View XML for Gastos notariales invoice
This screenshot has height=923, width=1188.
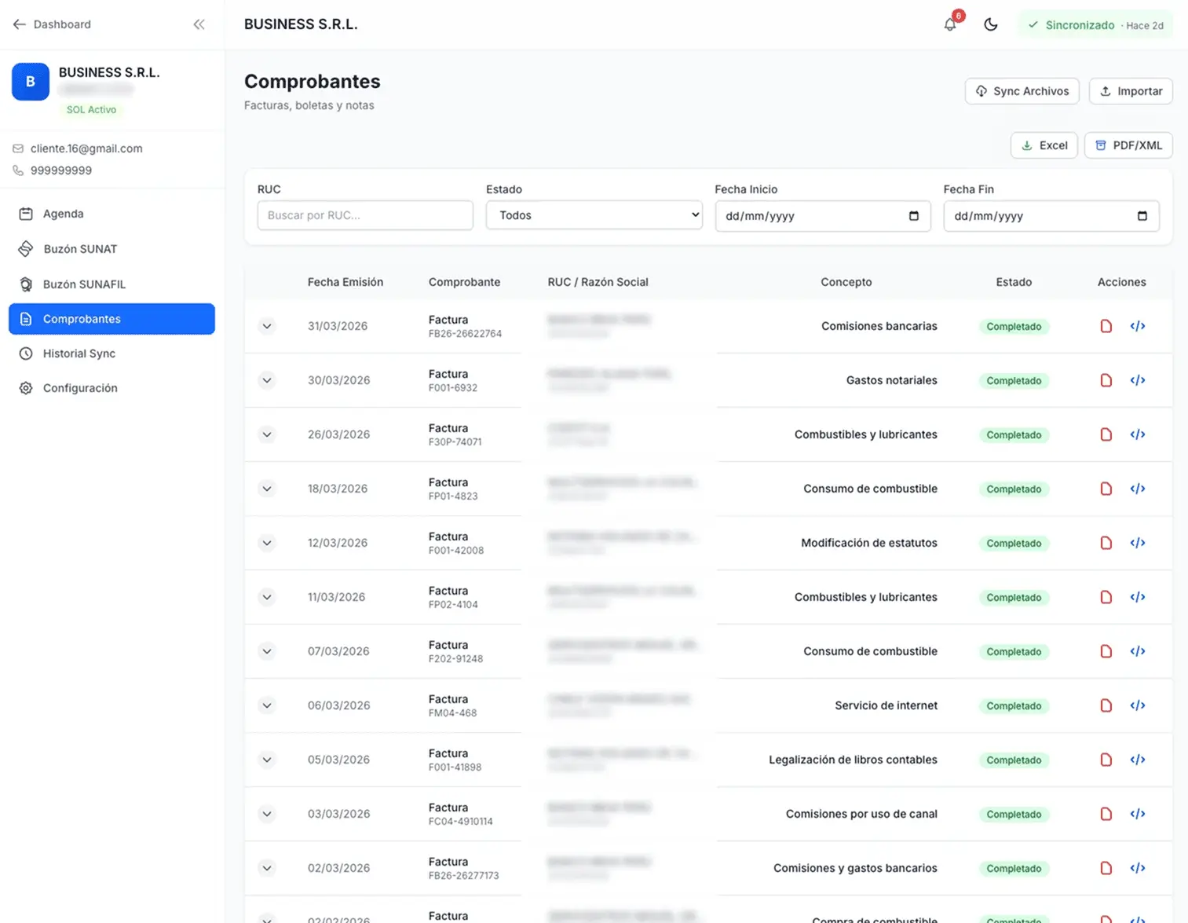click(x=1137, y=380)
